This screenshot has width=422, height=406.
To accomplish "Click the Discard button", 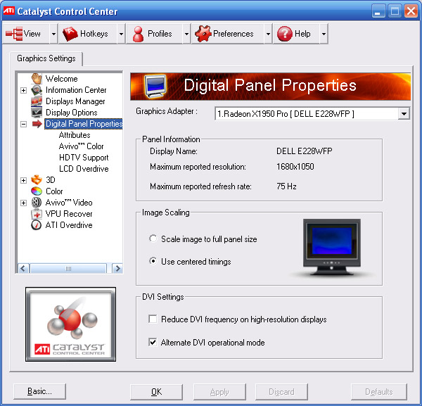I will [281, 392].
